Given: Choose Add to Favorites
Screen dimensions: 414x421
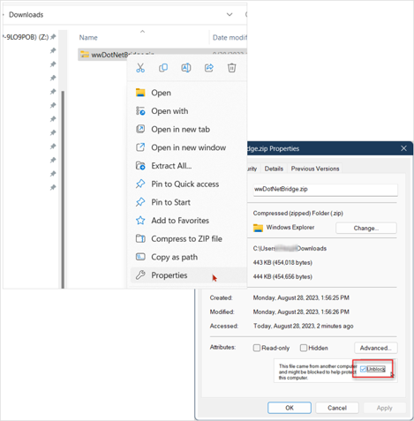Looking at the screenshot, I should [x=188, y=221].
